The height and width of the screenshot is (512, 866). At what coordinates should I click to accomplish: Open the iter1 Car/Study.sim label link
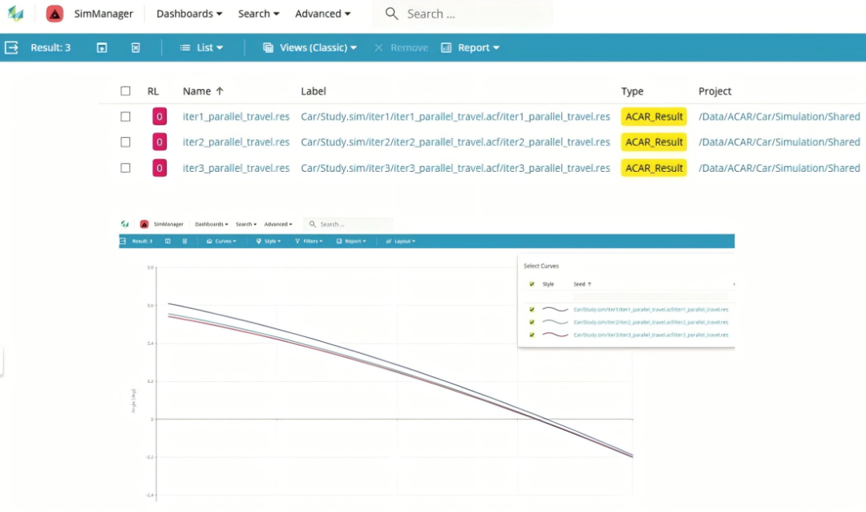coord(455,116)
